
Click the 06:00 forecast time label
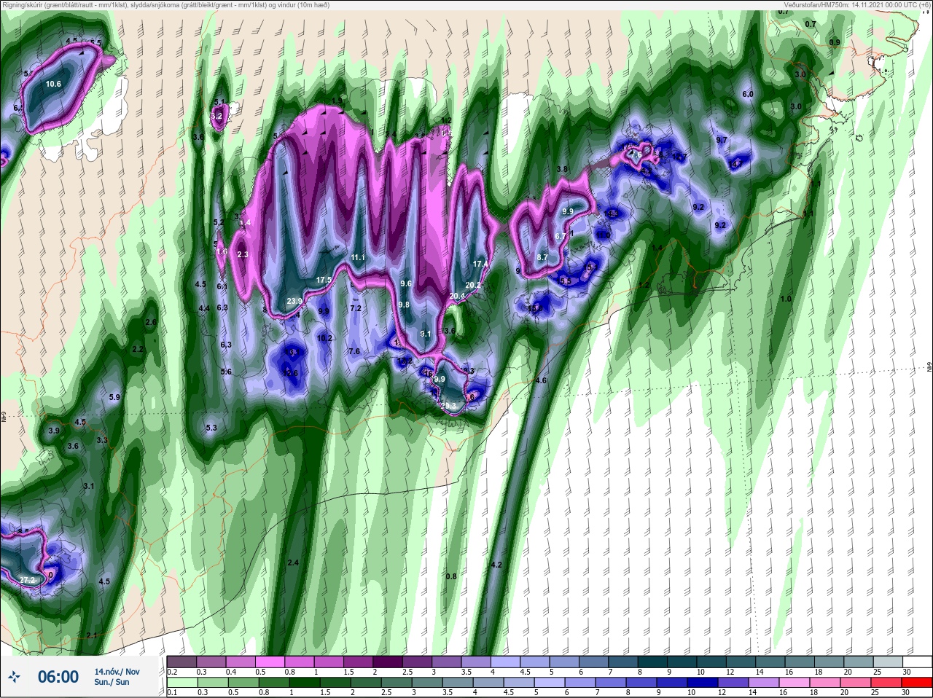point(58,677)
